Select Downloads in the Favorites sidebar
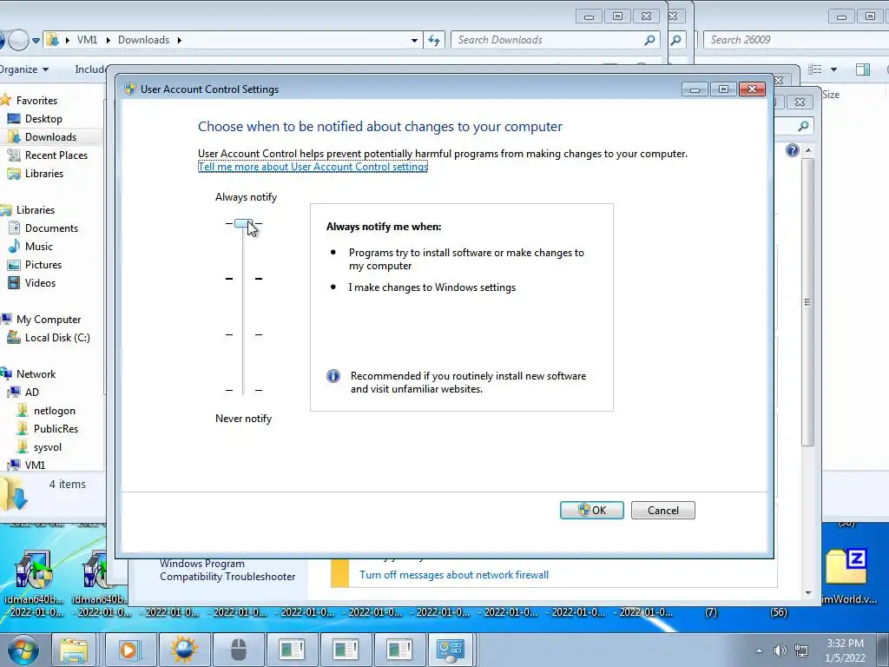889x667 pixels. [x=50, y=136]
